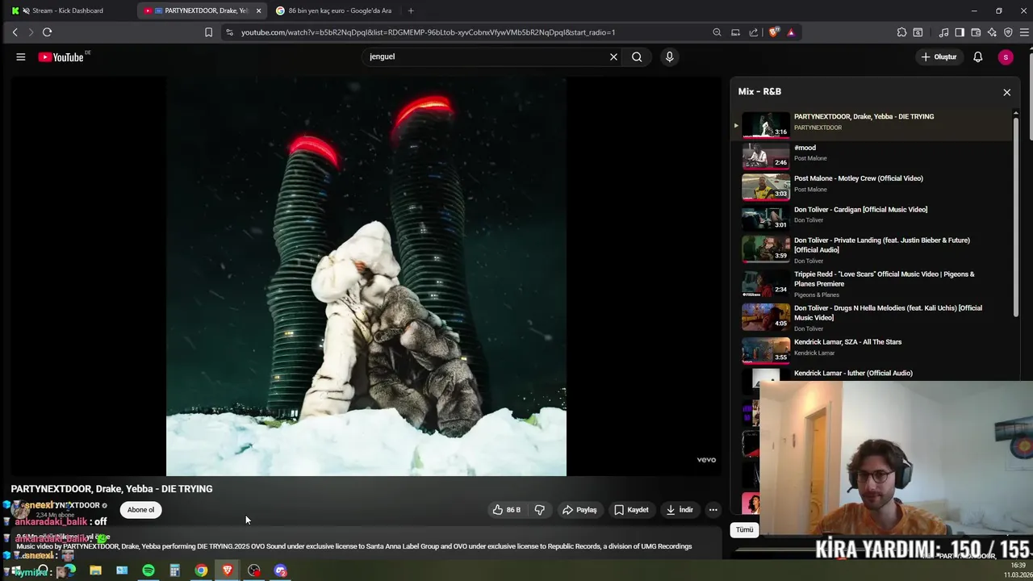Image resolution: width=1033 pixels, height=581 pixels.
Task: Open OBS Studio from the taskbar
Action: point(254,571)
